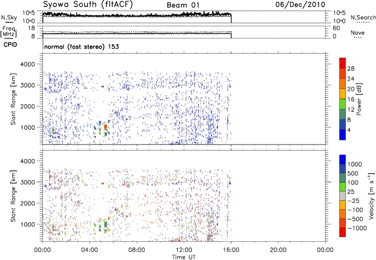376x260 pixels.
Task: Click the '-500' value on Velocity colorbar
Action: click(x=355, y=219)
